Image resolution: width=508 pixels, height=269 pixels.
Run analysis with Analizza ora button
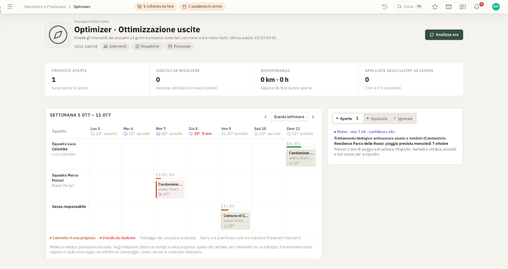pyautogui.click(x=444, y=35)
